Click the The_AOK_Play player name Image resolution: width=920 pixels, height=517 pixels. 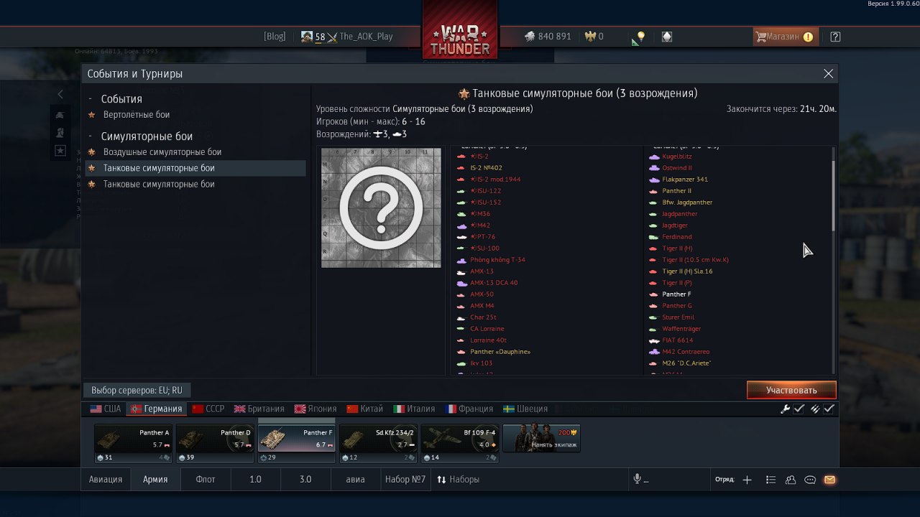[366, 37]
